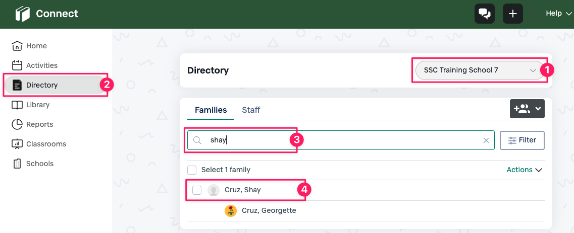Image resolution: width=574 pixels, height=233 pixels.
Task: Open the chat messages icon
Action: [484, 14]
